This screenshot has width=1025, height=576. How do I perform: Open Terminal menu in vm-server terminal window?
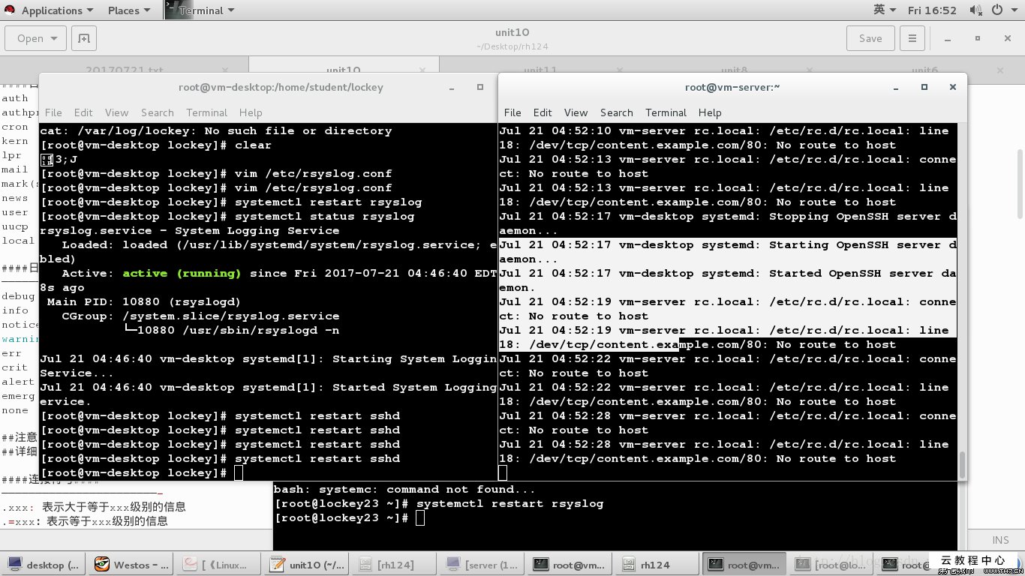pyautogui.click(x=666, y=112)
